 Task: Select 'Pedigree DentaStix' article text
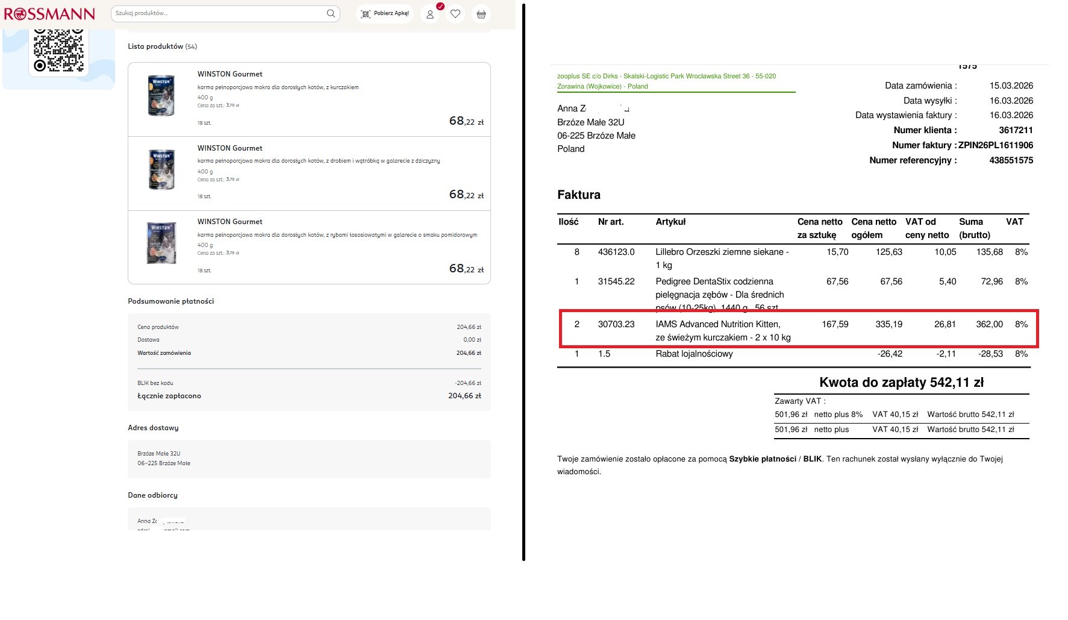tap(720, 295)
